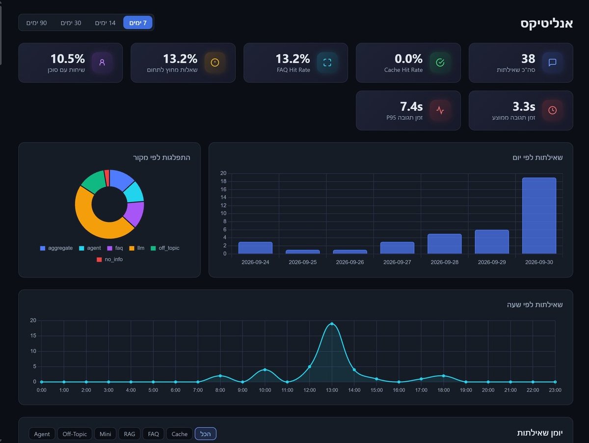This screenshot has width=589, height=443.
Task: Apply the Mini filter chip
Action: tap(105, 434)
